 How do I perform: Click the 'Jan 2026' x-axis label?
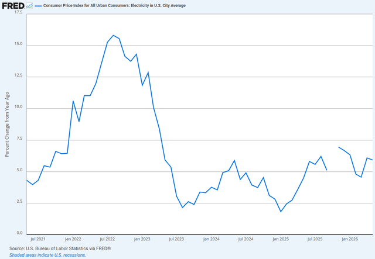[x=350, y=239]
